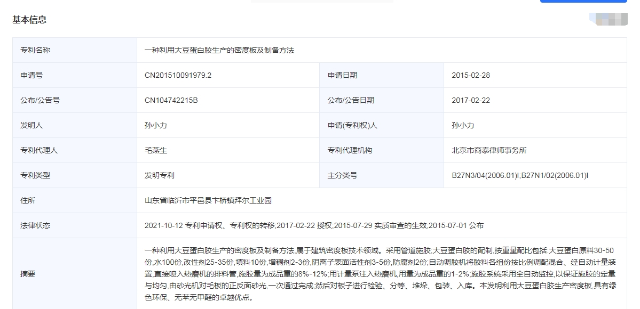The width and height of the screenshot is (640, 309).
Task: Click the address 山东省临沂市平邑县卞桥镇拜尔工业园
Action: click(x=208, y=200)
